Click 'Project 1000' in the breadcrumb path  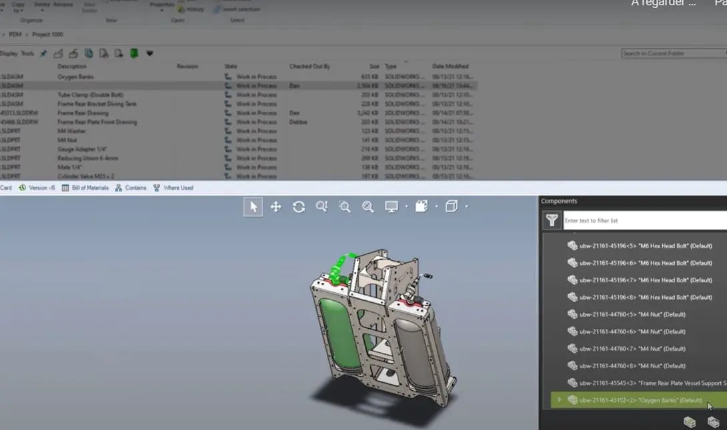[48, 34]
